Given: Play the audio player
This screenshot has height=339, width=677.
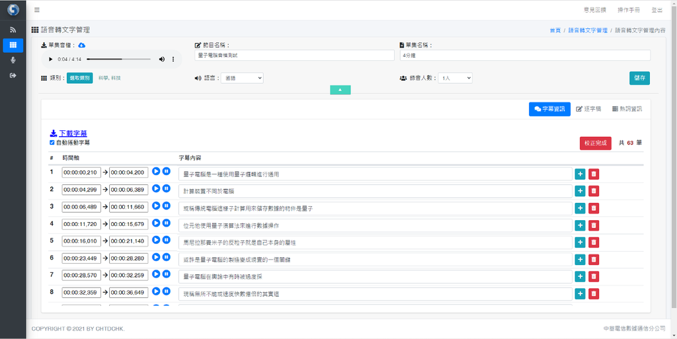Looking at the screenshot, I should coord(50,59).
